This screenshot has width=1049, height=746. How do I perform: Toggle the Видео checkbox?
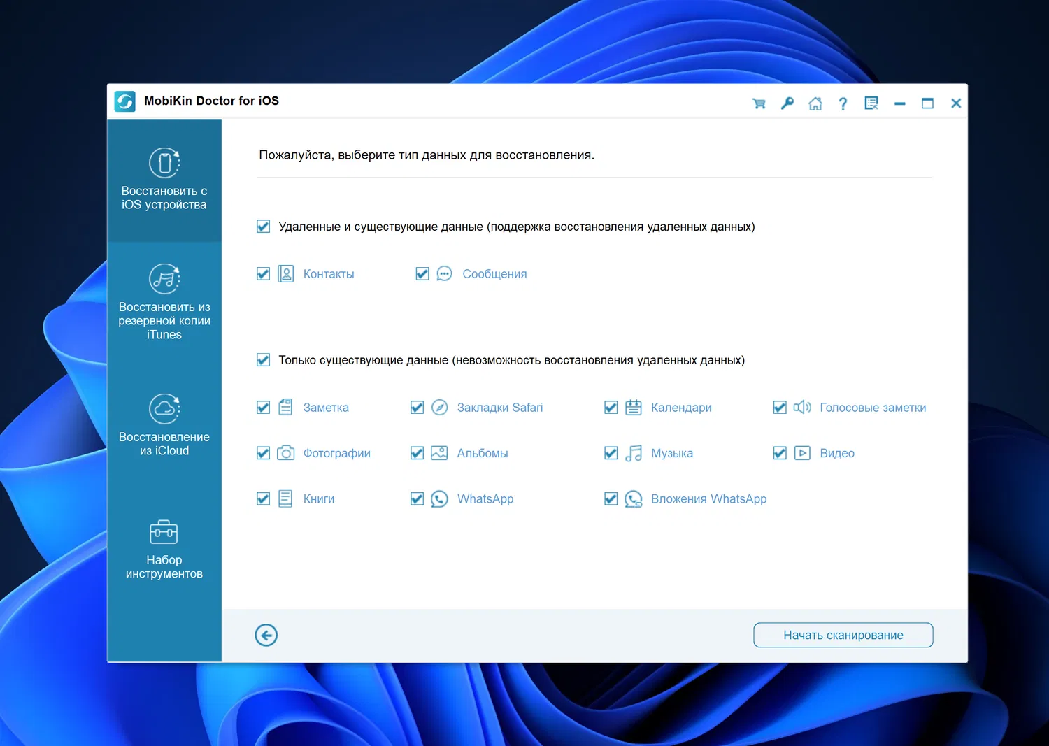[780, 453]
